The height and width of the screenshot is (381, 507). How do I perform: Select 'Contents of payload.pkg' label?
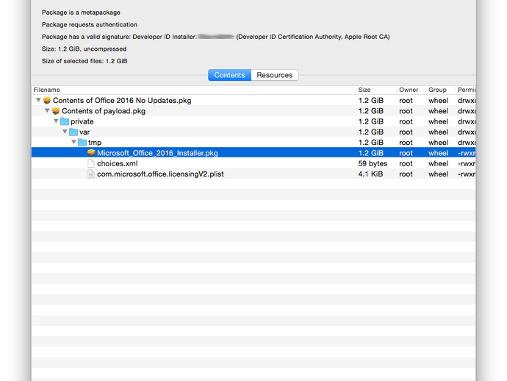click(x=104, y=111)
